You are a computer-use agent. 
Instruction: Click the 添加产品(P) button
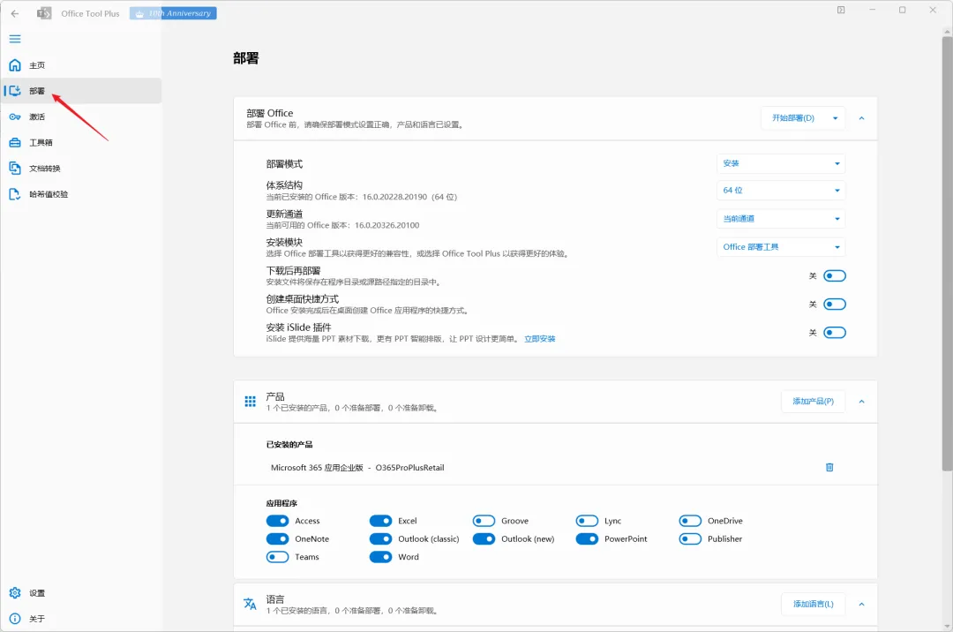[x=814, y=401]
